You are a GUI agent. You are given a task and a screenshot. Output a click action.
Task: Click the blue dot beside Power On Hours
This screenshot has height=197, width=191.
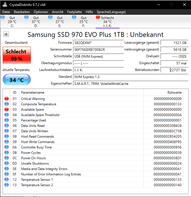(7, 158)
